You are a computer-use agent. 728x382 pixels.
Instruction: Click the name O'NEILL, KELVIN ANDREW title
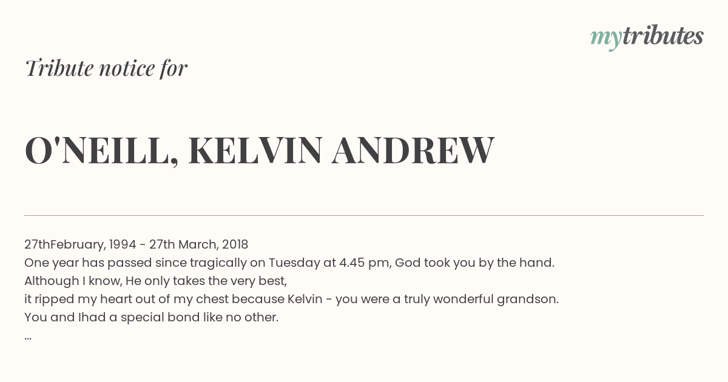coord(260,152)
